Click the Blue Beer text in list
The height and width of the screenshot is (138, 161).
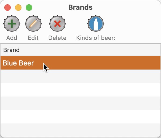point(18,63)
